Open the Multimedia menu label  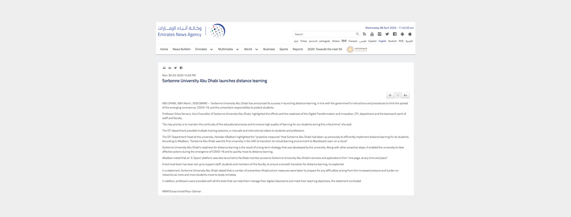[x=225, y=49]
